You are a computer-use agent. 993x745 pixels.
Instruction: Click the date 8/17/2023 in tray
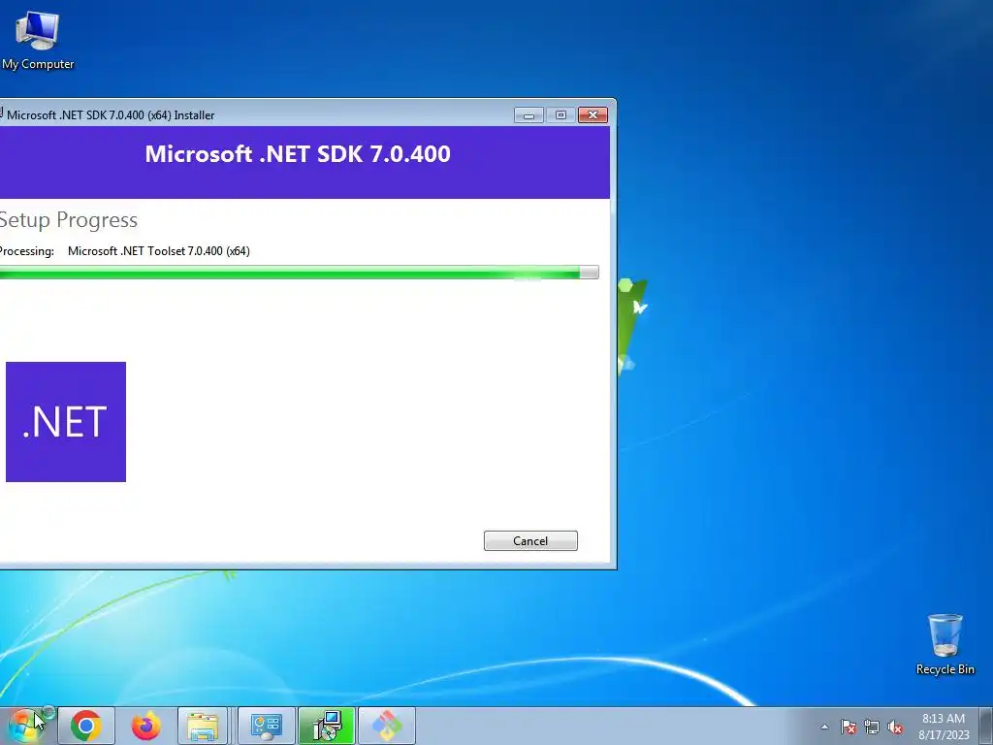pos(944,735)
